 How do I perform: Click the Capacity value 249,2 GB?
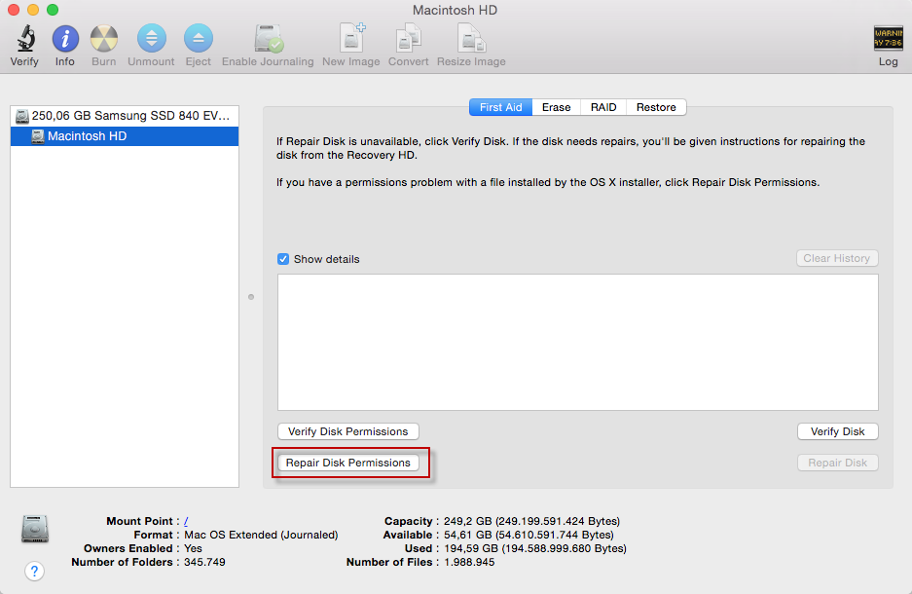(x=531, y=521)
